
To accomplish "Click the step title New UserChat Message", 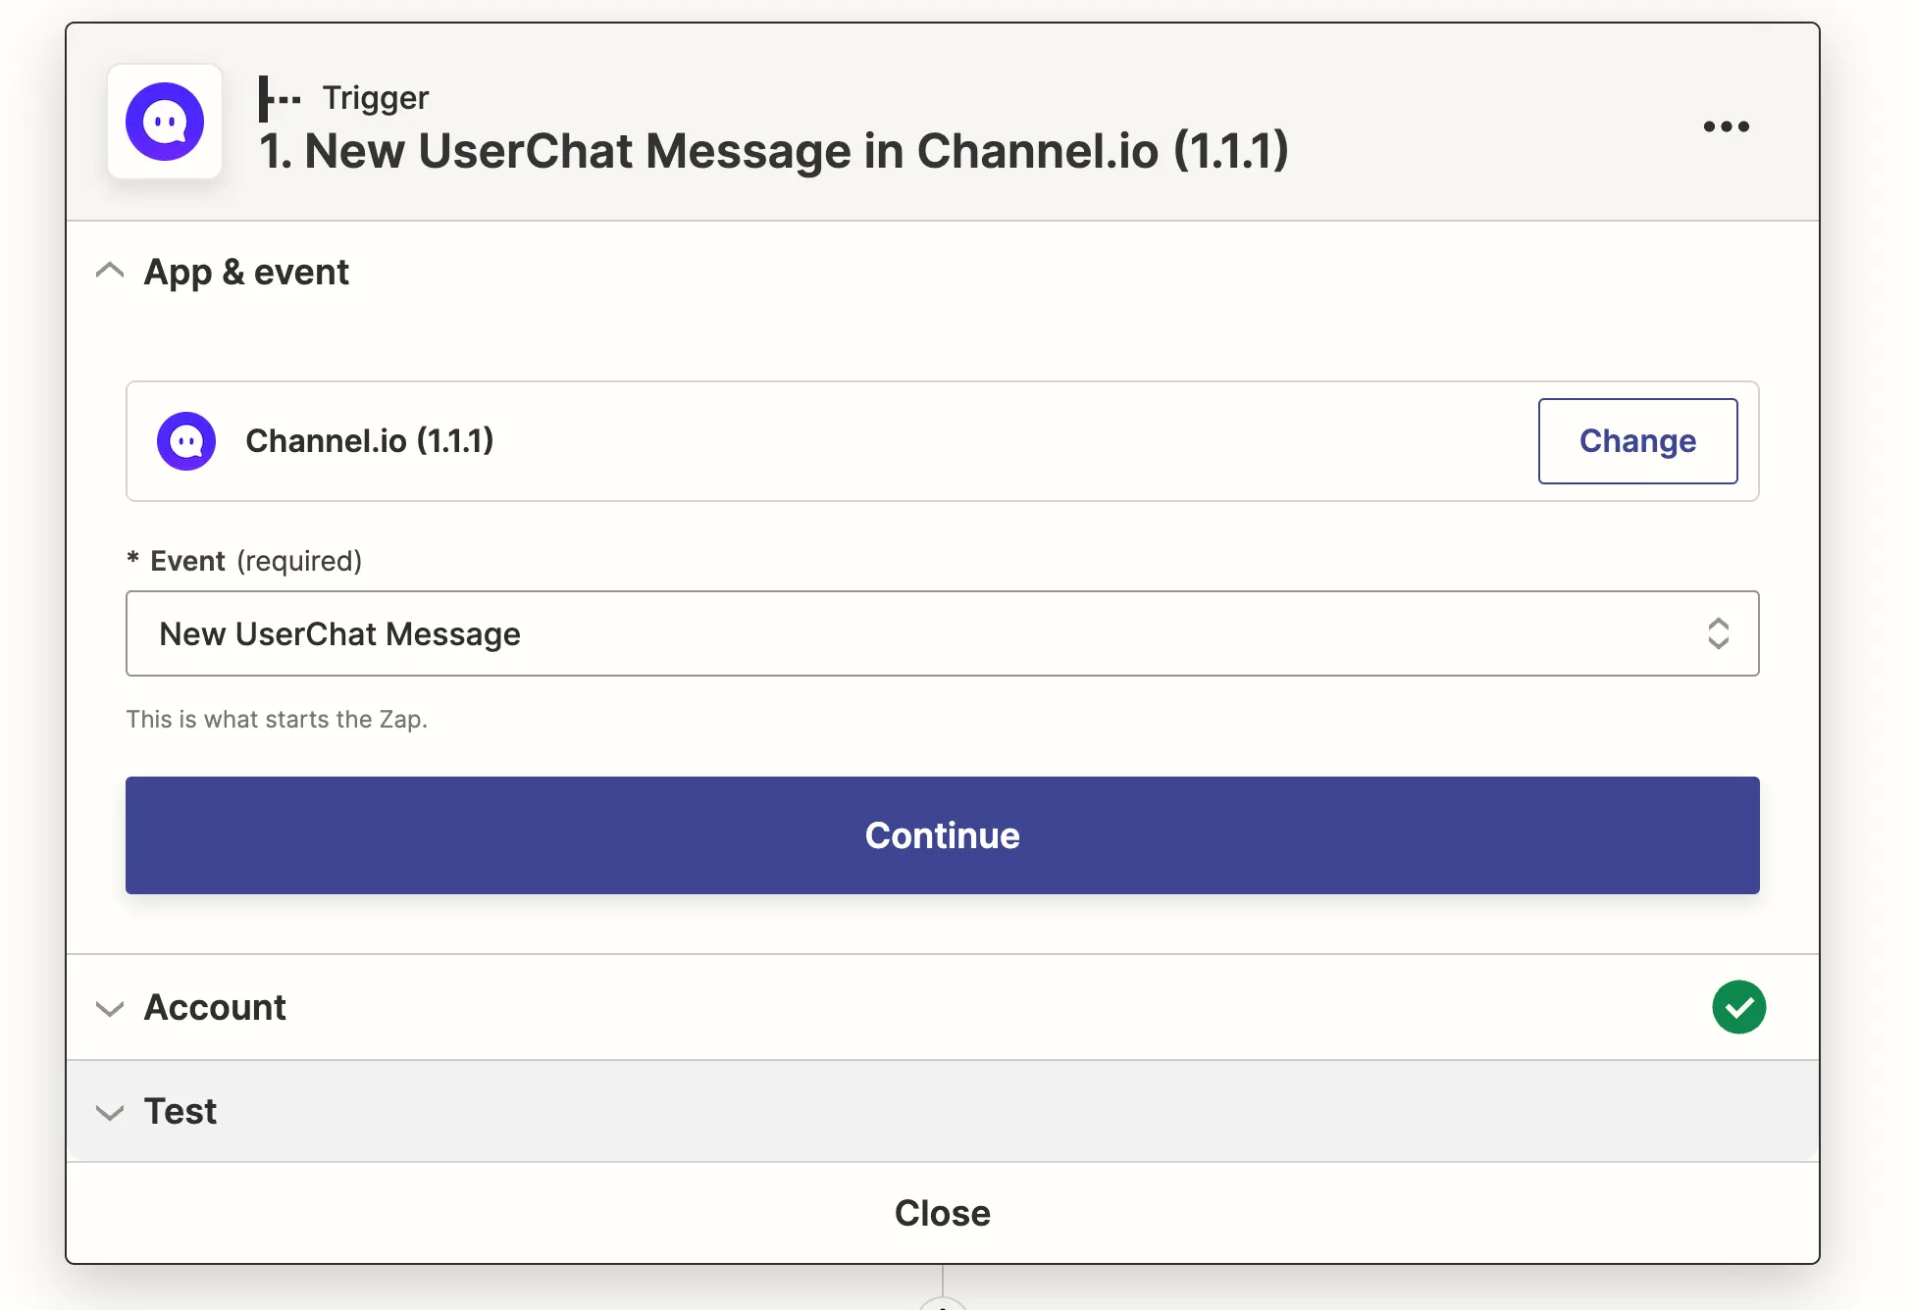I will pyautogui.click(x=773, y=151).
